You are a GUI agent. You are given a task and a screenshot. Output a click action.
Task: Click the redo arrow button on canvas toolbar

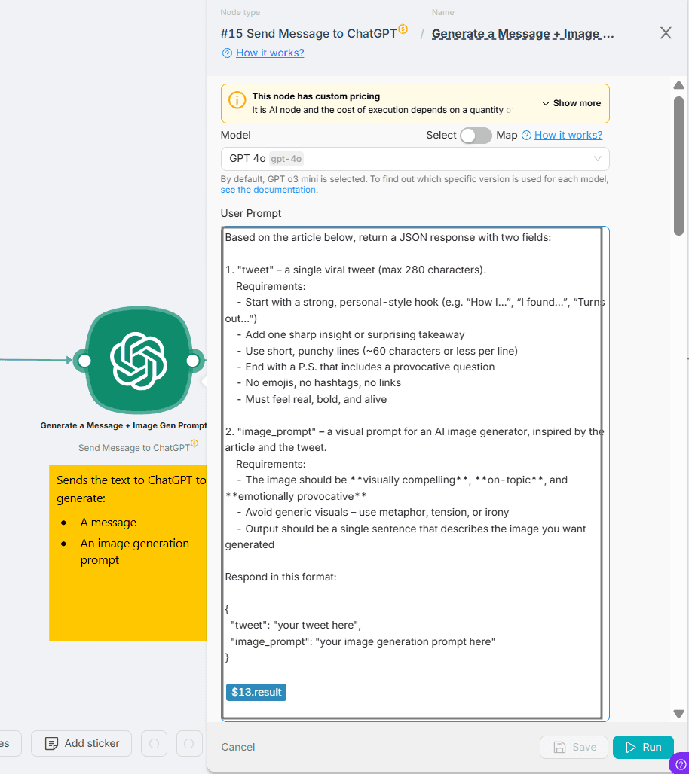click(x=189, y=744)
